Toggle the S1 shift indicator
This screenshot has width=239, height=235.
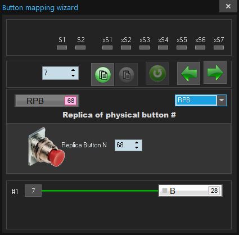click(x=62, y=48)
